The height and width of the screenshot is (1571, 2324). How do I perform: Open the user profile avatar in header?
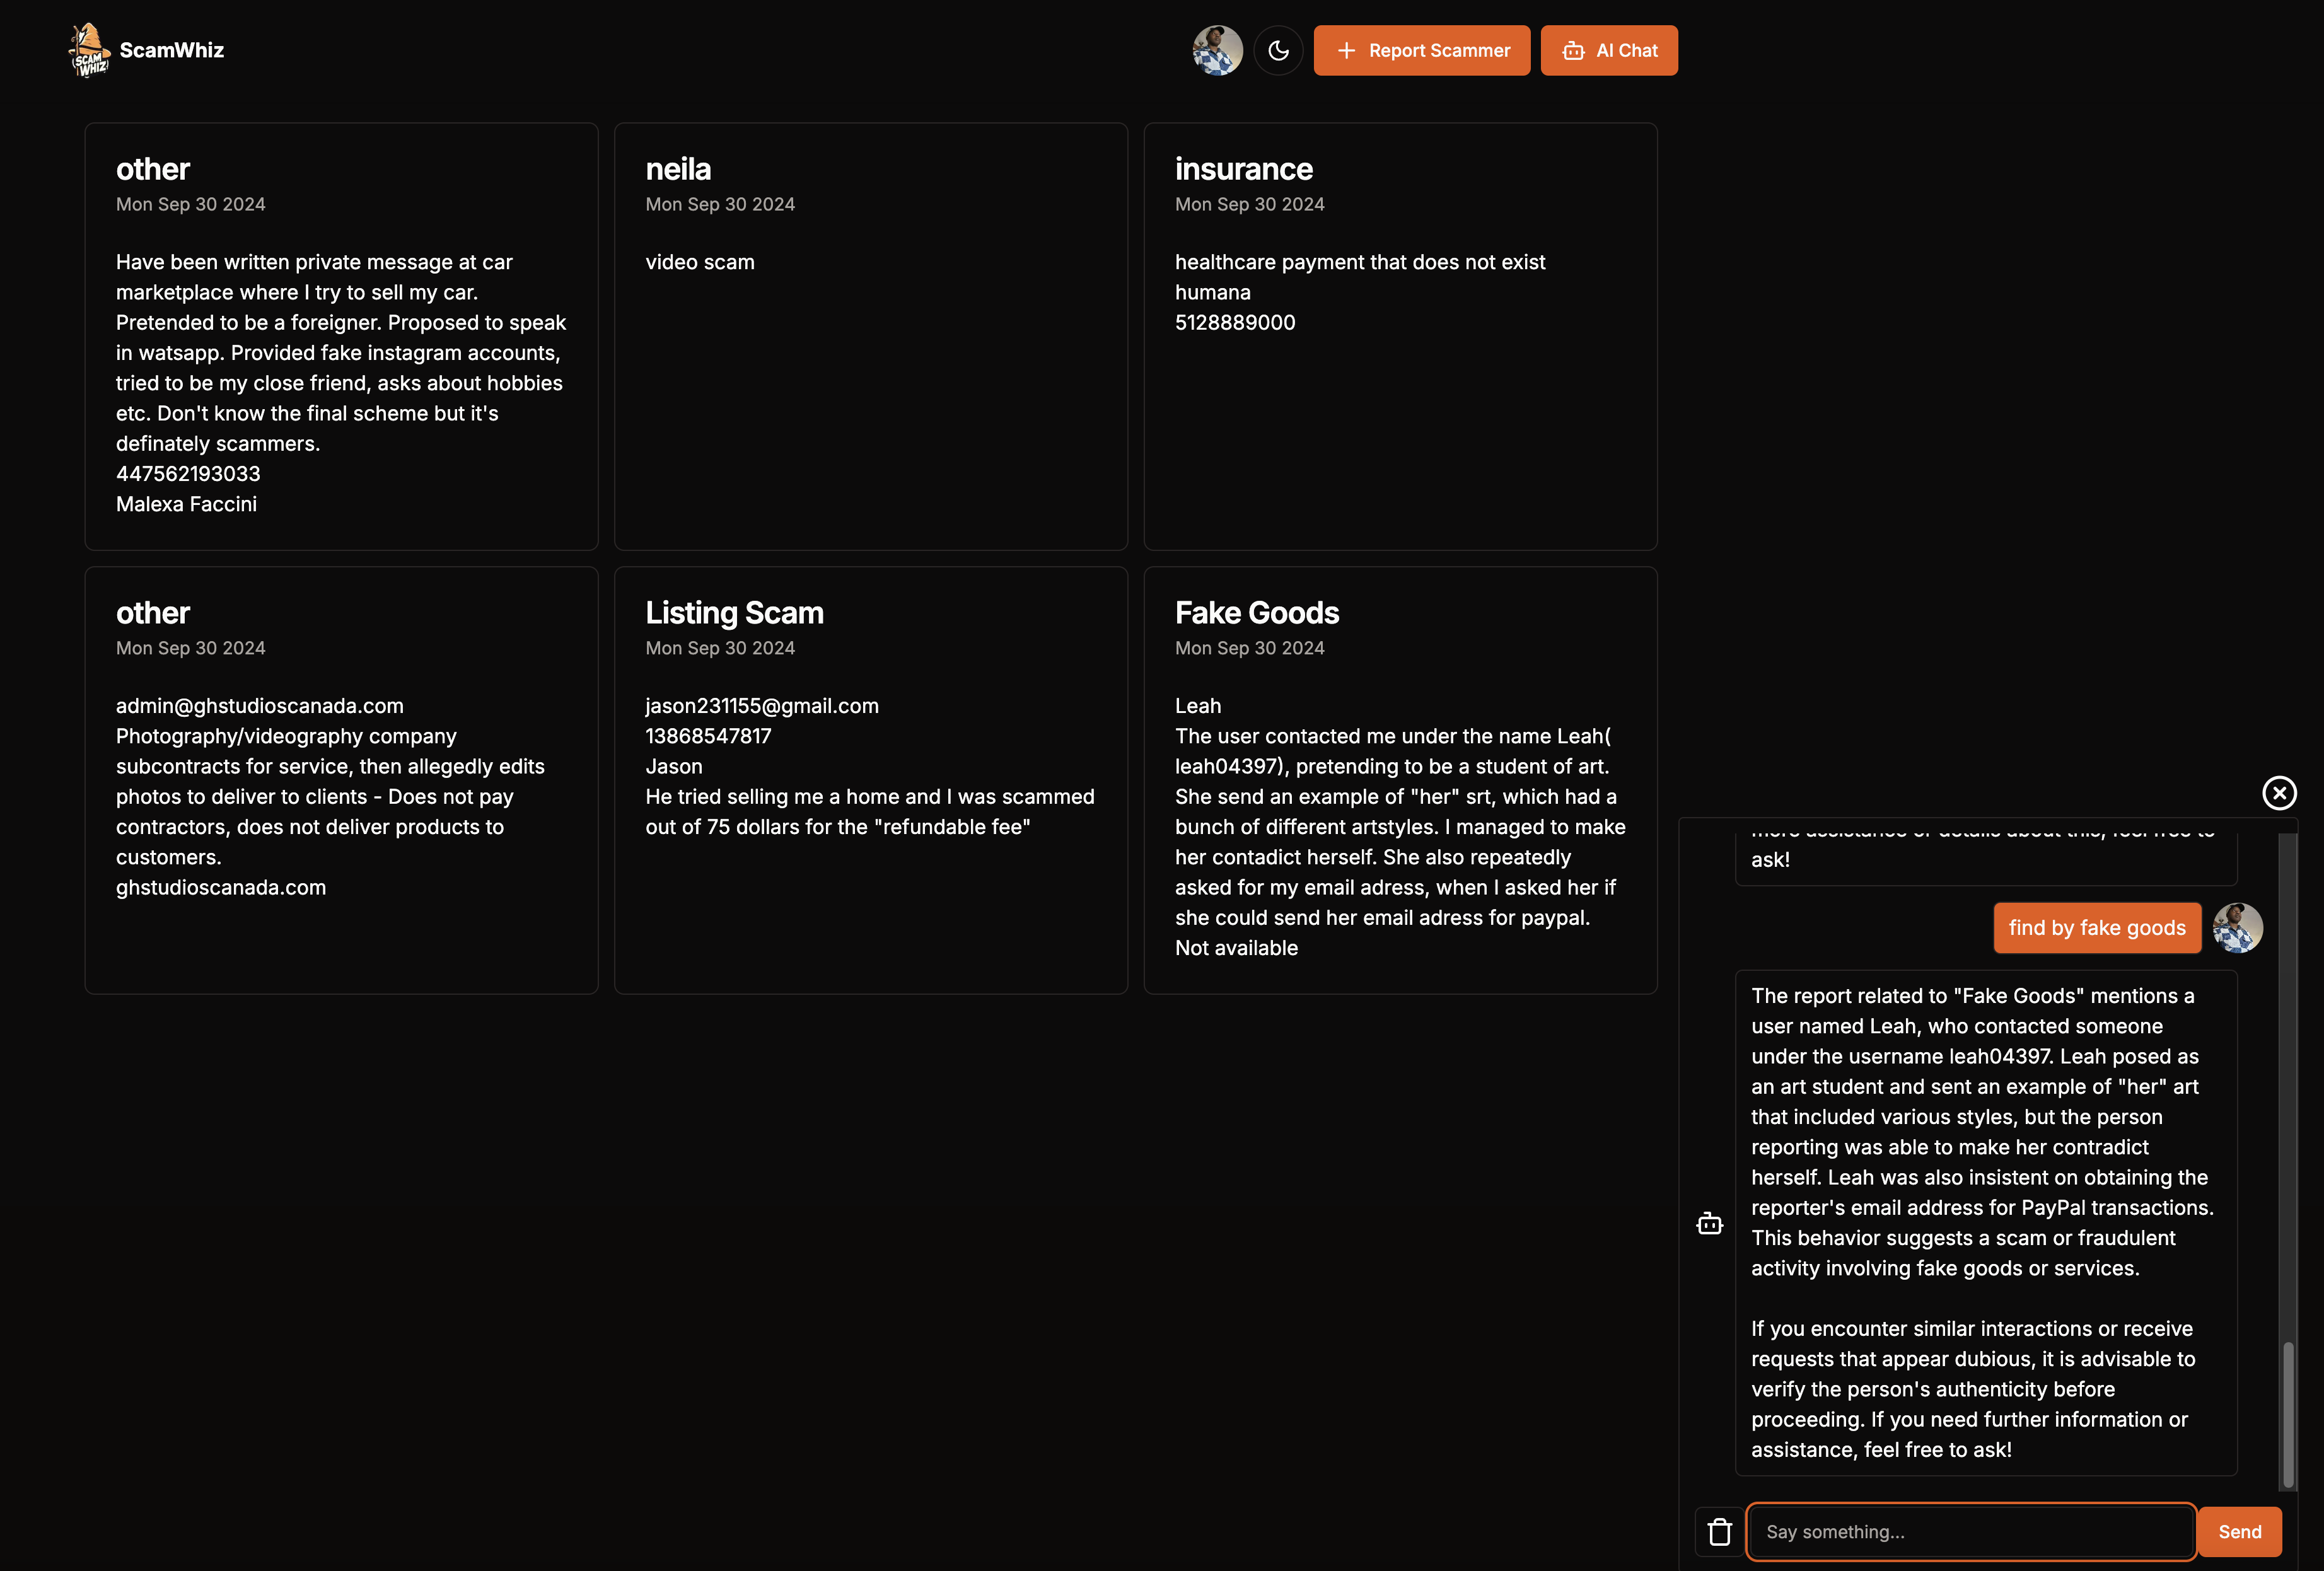click(1217, 51)
